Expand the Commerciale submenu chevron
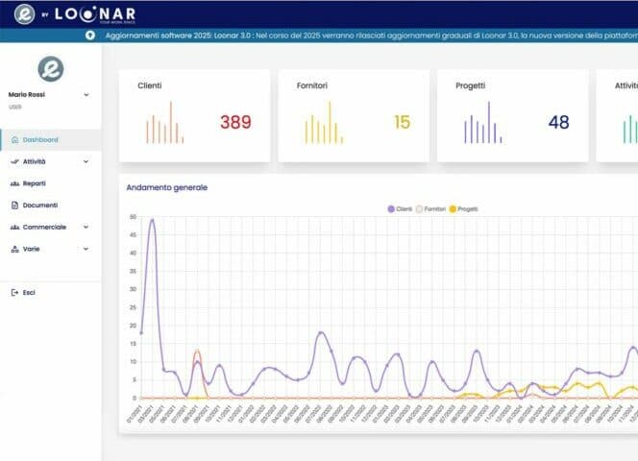 (86, 227)
